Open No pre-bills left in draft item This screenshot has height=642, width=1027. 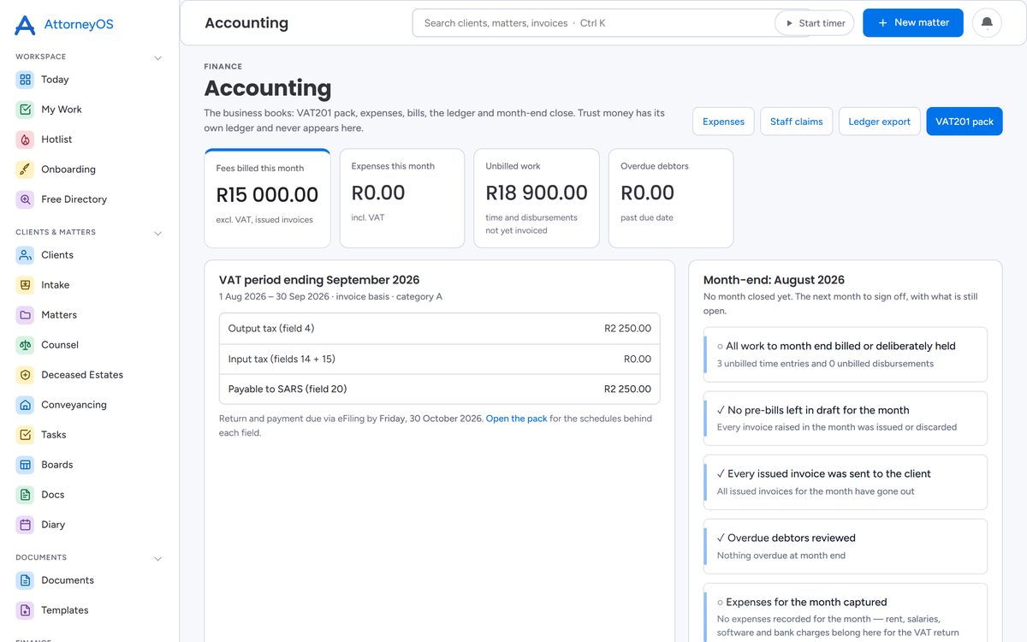pyautogui.click(x=846, y=419)
